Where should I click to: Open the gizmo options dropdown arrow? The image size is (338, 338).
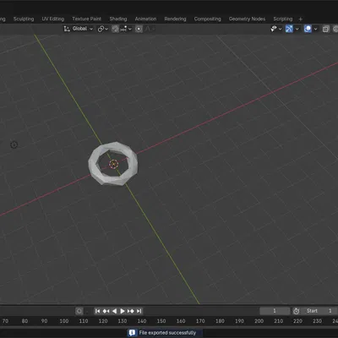pyautogui.click(x=297, y=29)
